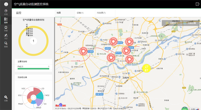Toggle the 重度污染 legend item
The height and width of the screenshot is (110, 201).
tap(29, 33)
